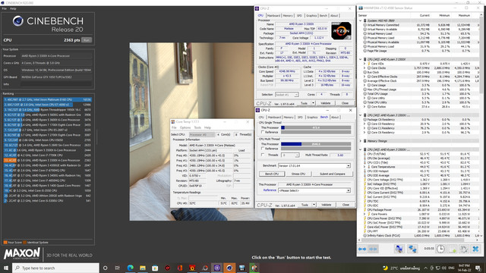Select Ryzen 3 3300X row in Cinebench ranking
Screen dimensions: 486x273
(47, 160)
